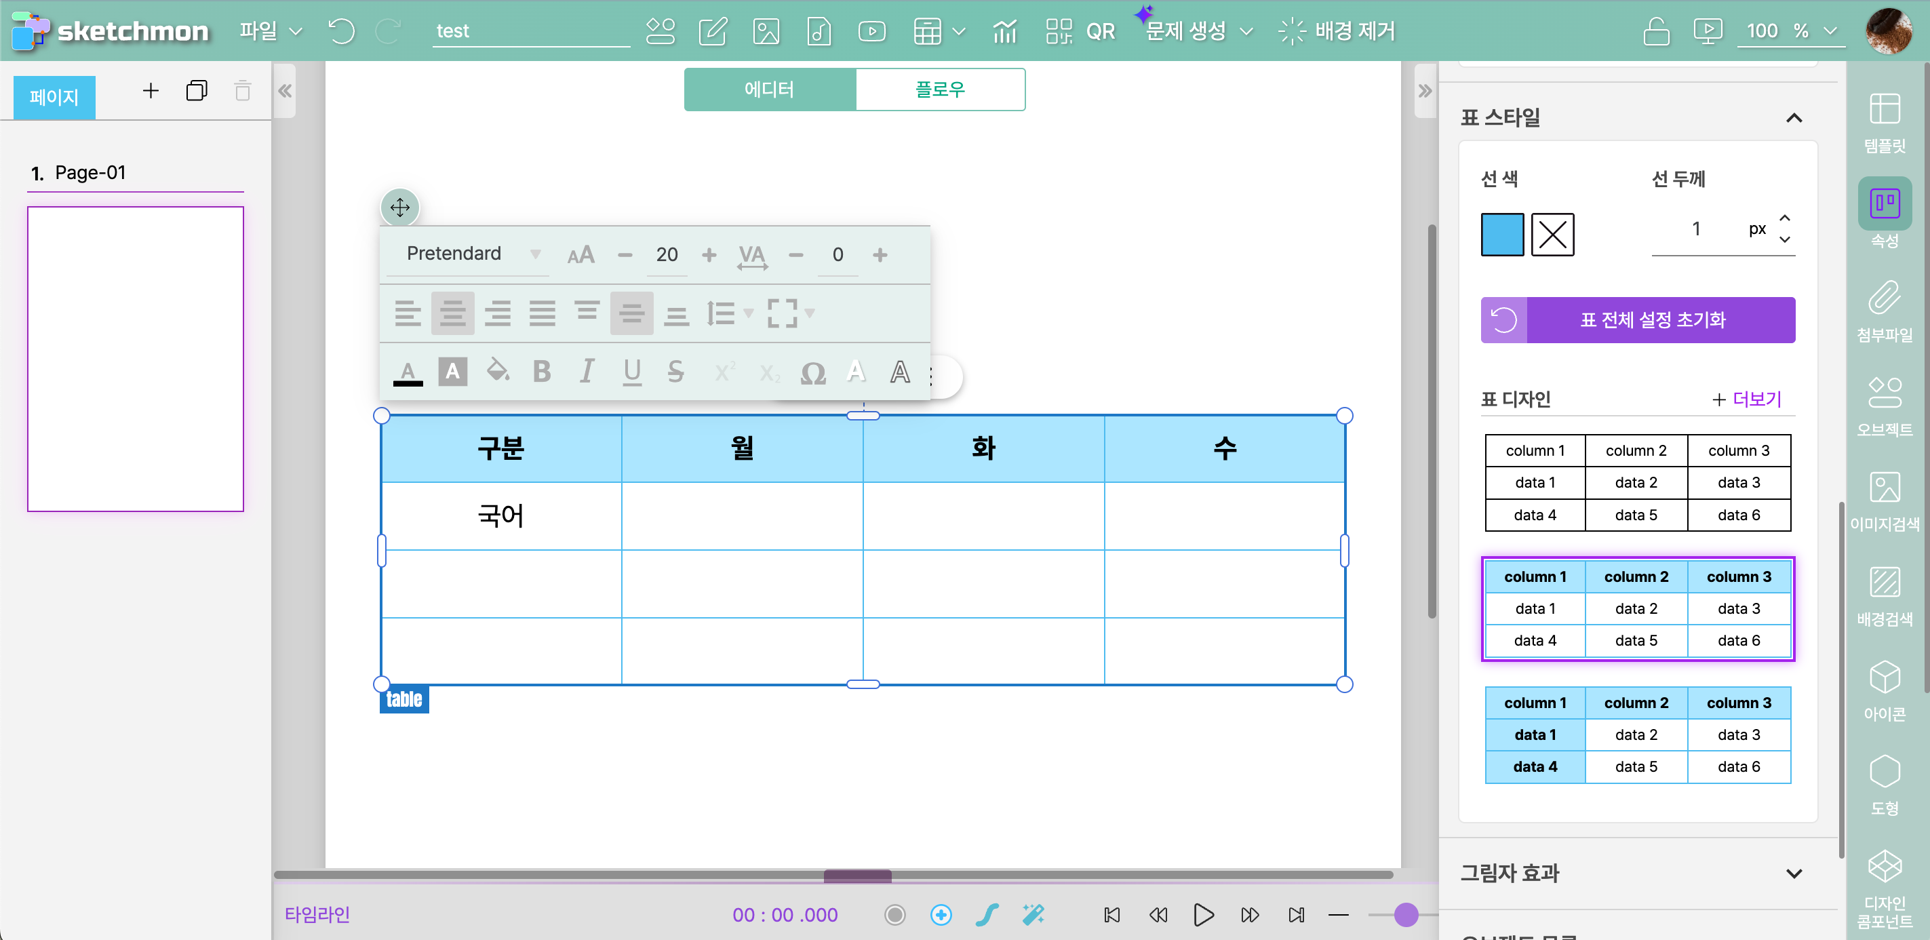
Task: Toggle Italic text formatting
Action: (587, 372)
